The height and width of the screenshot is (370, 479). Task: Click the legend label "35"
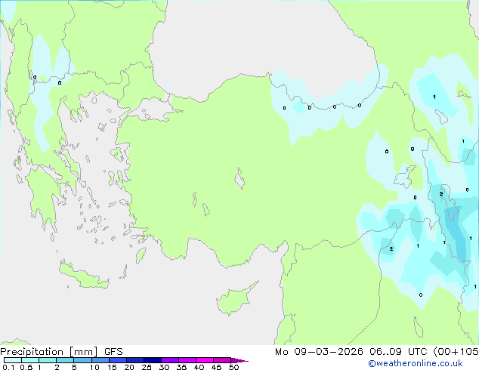pos(181,367)
